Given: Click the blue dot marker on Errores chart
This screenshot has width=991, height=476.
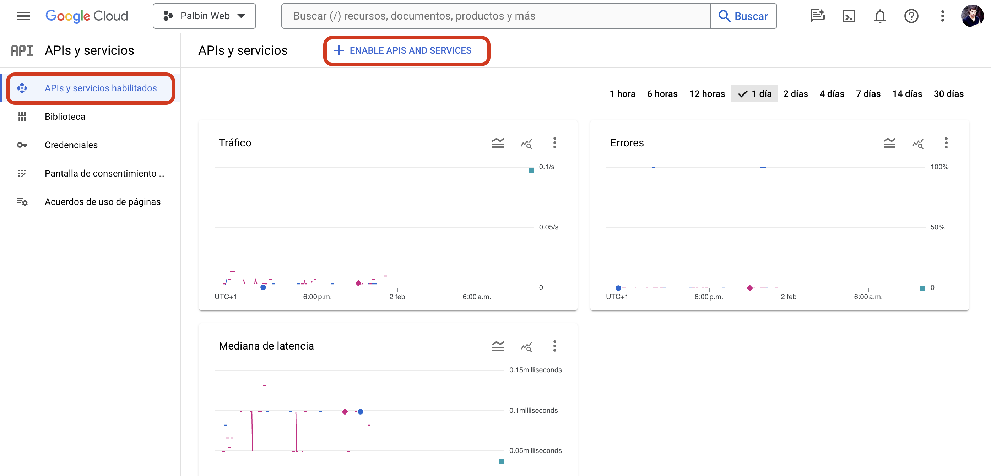Looking at the screenshot, I should coord(618,288).
